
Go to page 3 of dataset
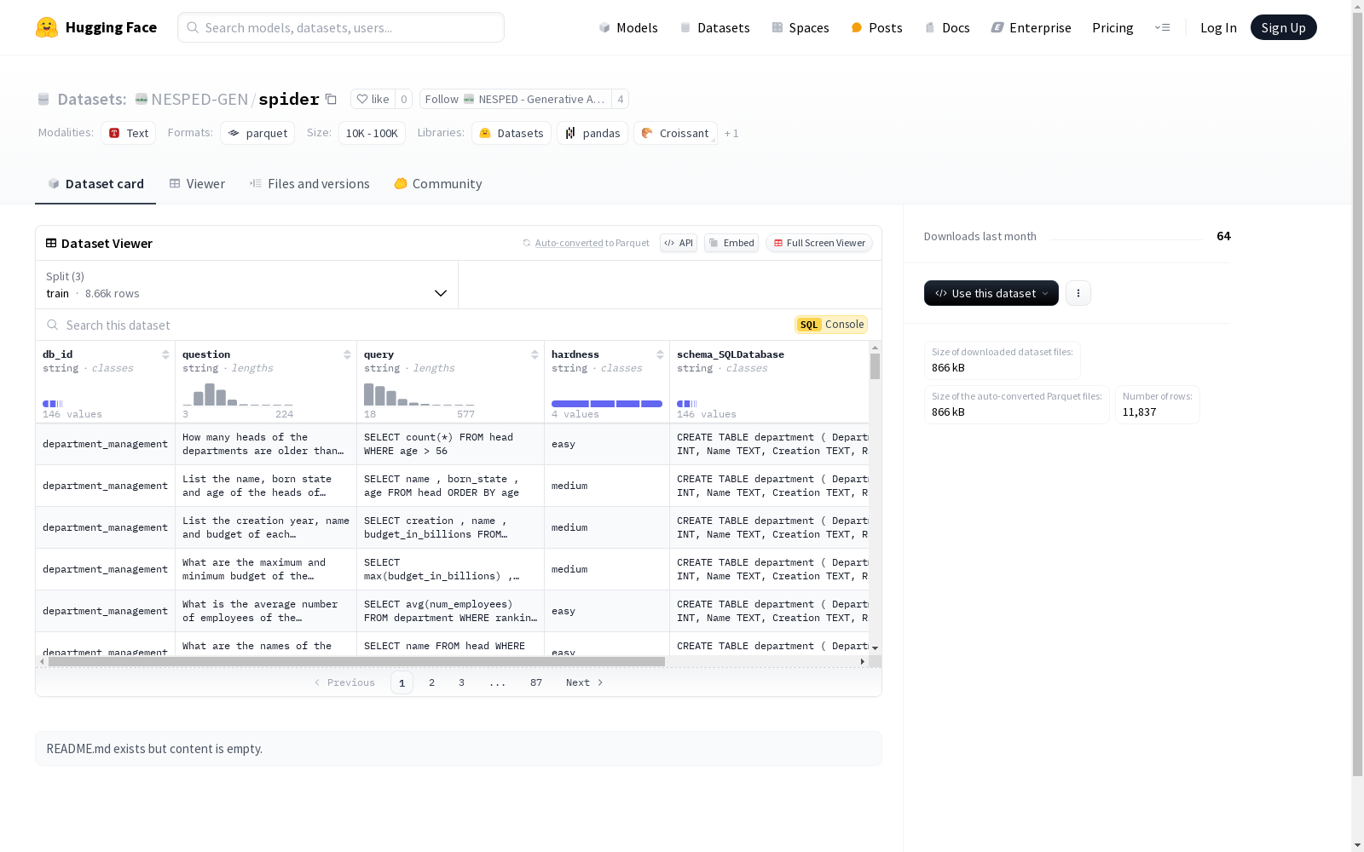click(461, 682)
